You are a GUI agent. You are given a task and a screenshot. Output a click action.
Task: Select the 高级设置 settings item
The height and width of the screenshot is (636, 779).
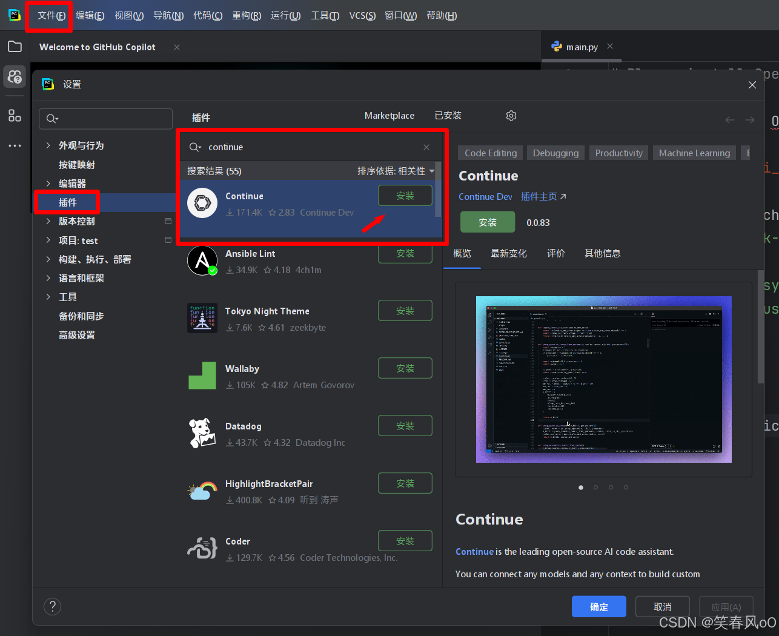point(77,335)
